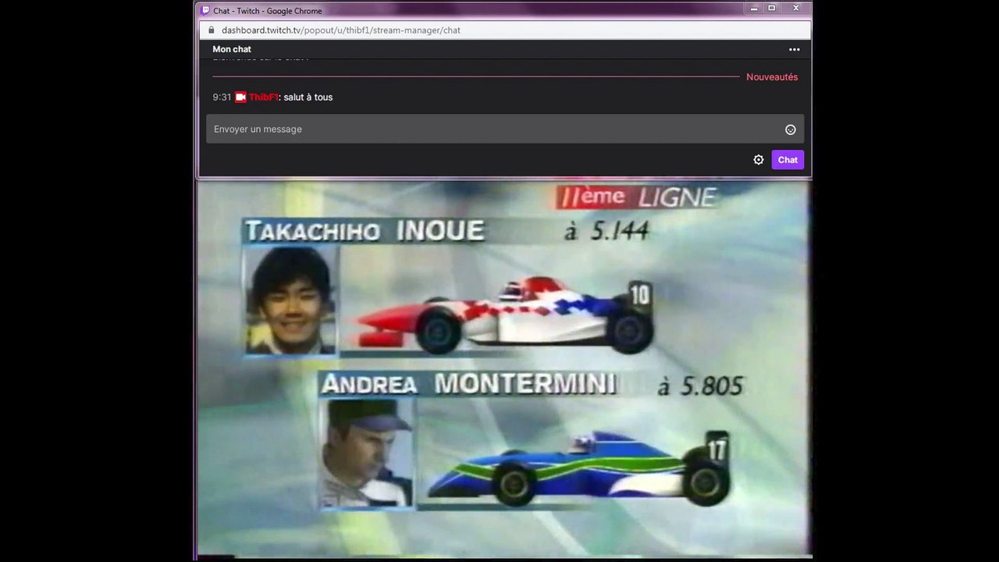
Task: Click the 'TAKACHIHO INOUE' name caption
Action: pyautogui.click(x=364, y=231)
